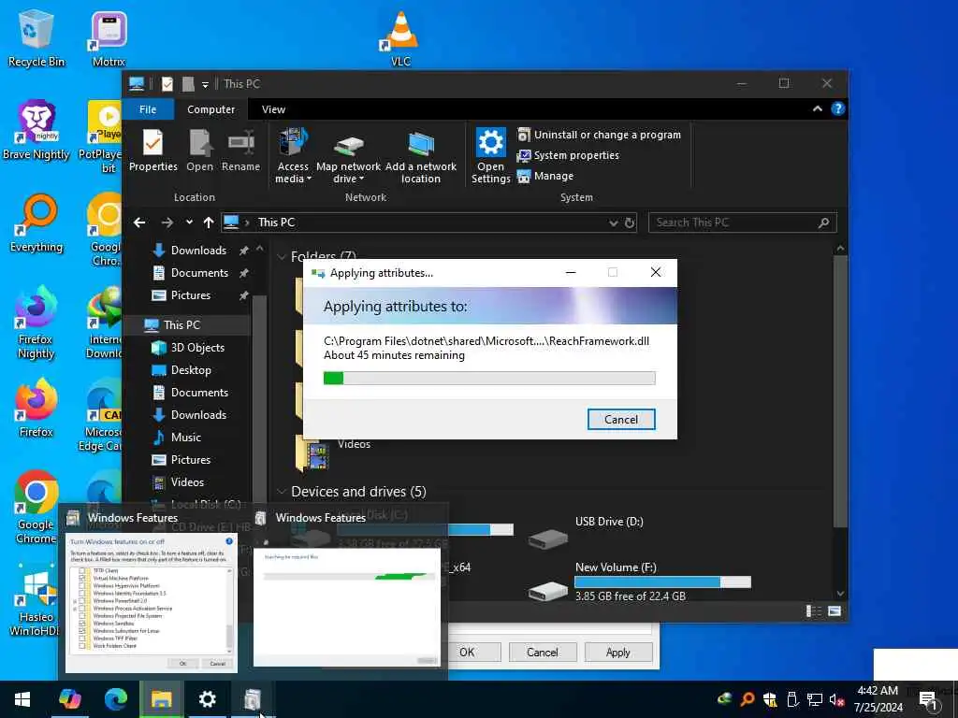Click the Access media ribbon button
This screenshot has height=718, width=958.
pyautogui.click(x=293, y=156)
